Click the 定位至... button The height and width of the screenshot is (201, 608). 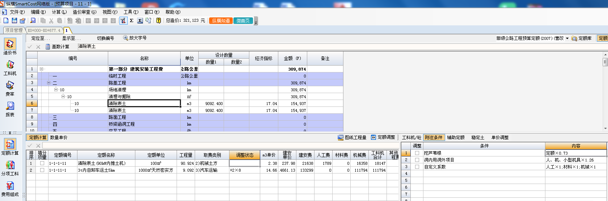click(x=41, y=38)
